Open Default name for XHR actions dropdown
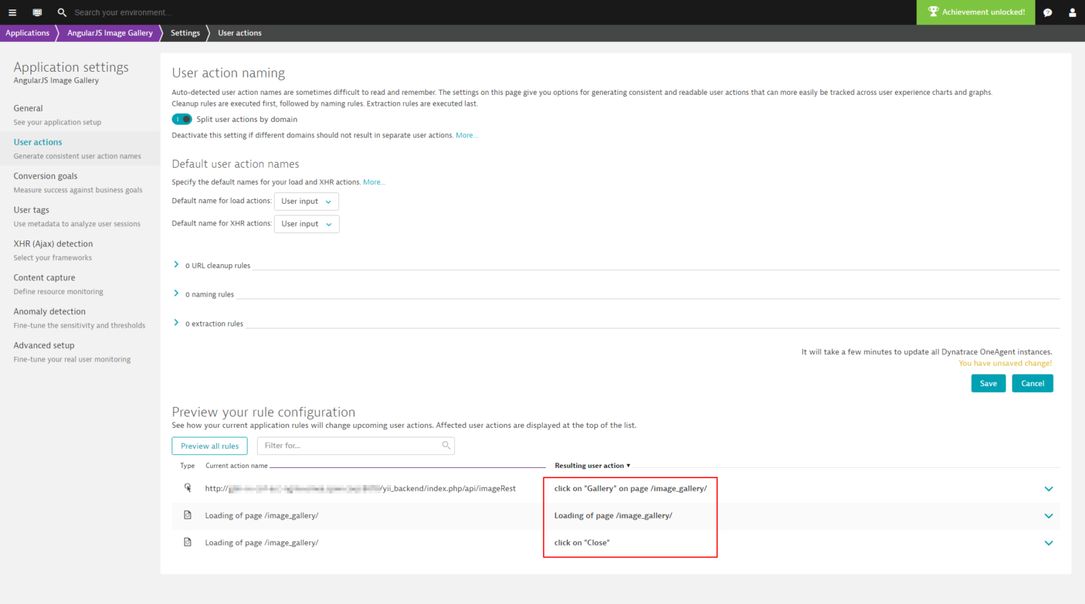The height and width of the screenshot is (604, 1085). pyautogui.click(x=307, y=223)
